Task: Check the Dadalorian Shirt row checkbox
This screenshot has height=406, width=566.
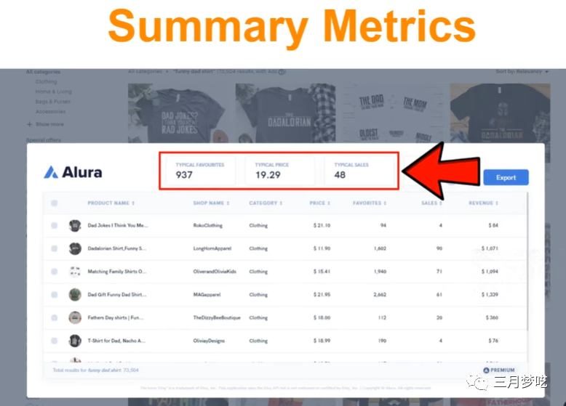Action: [54, 248]
